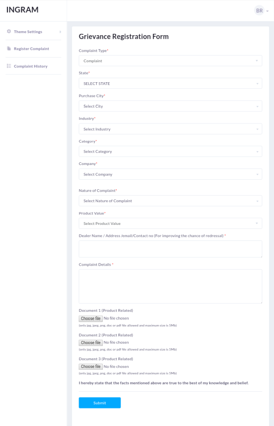
Task: Choose file for Document 1
Action: (90, 319)
